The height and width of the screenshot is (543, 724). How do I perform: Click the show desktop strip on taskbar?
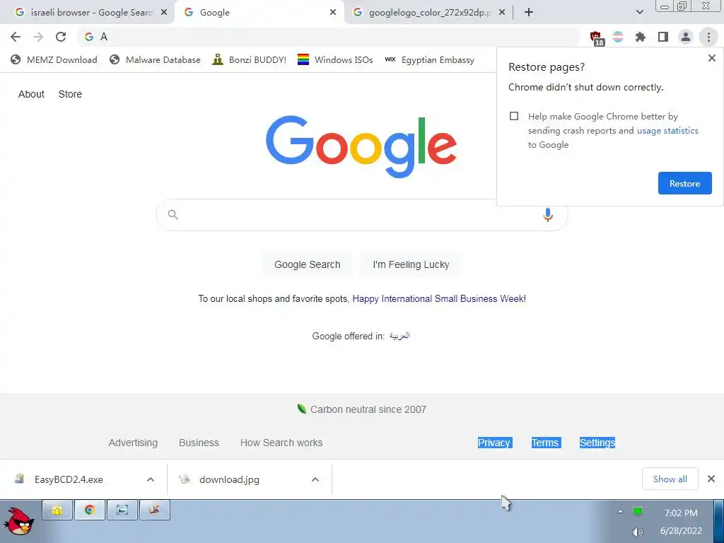(719, 521)
